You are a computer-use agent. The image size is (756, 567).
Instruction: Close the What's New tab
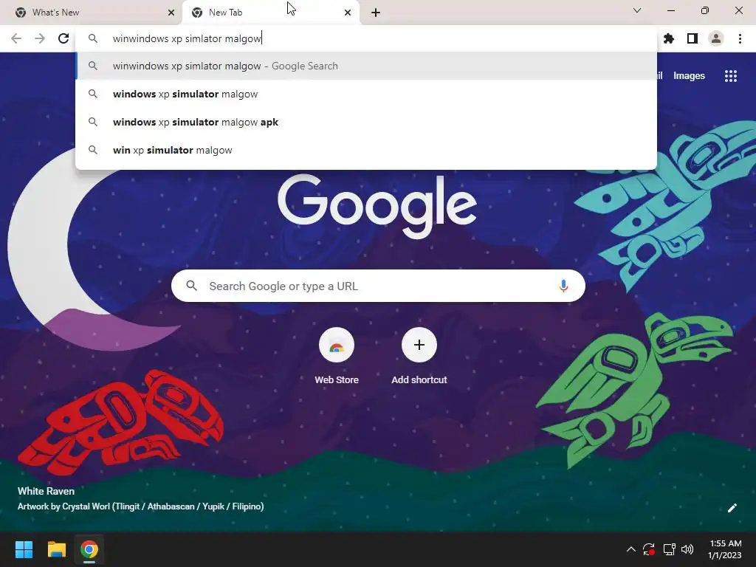171,13
